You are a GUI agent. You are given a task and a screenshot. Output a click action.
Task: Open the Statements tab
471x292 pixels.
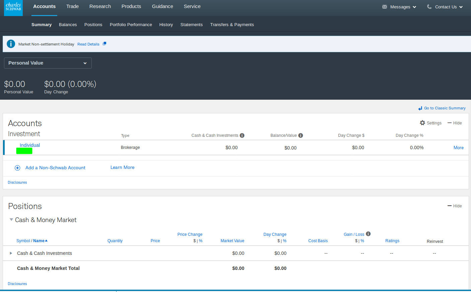click(191, 25)
